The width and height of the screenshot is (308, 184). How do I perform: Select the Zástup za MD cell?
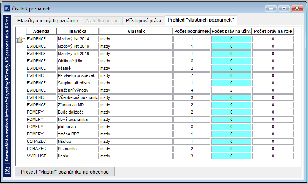(x=78, y=105)
